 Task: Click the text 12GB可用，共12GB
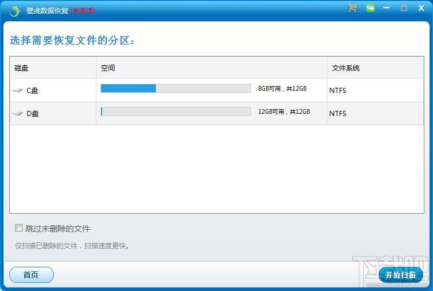click(x=284, y=111)
